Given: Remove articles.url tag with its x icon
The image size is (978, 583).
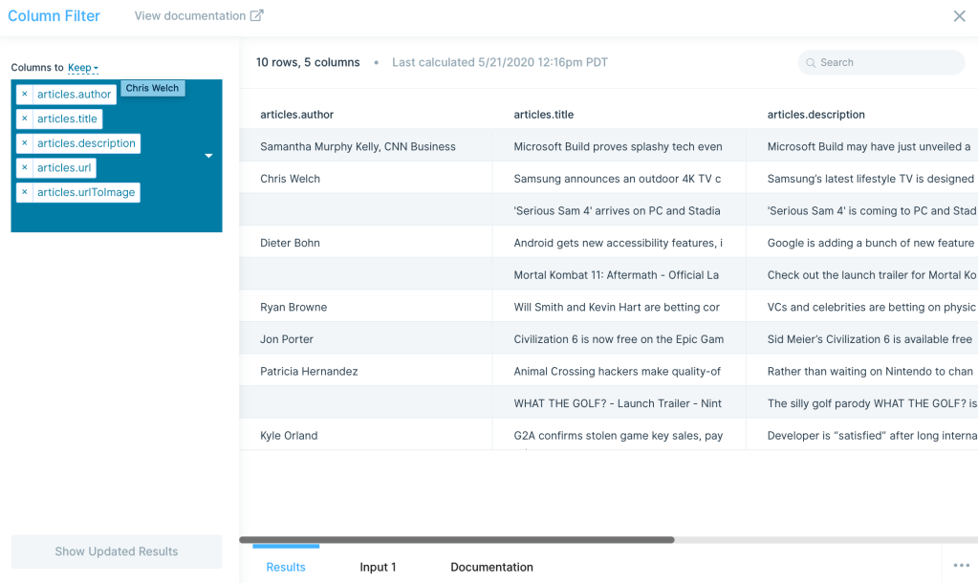Looking at the screenshot, I should point(25,168).
